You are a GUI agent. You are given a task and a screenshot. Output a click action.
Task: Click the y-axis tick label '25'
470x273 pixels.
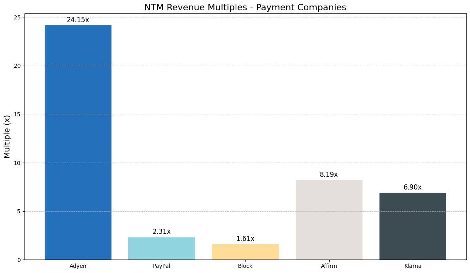click(x=18, y=17)
